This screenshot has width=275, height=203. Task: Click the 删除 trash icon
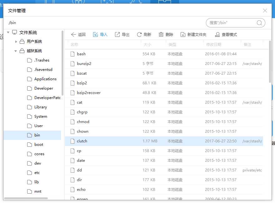161,35
